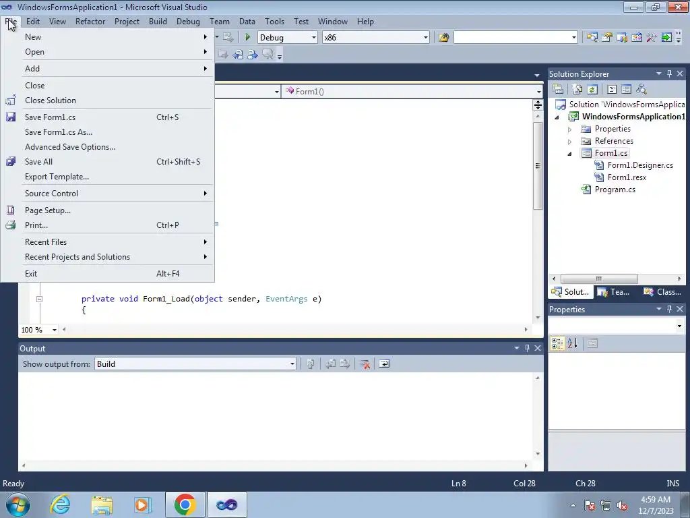Image resolution: width=690 pixels, height=518 pixels.
Task: Collapse the Form1.cs tree node
Action: (569, 154)
